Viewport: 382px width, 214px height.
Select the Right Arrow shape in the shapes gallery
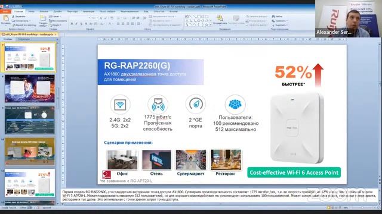199,21
